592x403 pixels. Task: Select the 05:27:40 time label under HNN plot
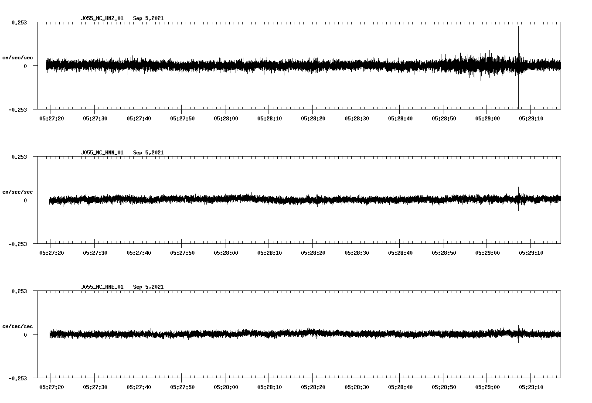click(138, 253)
